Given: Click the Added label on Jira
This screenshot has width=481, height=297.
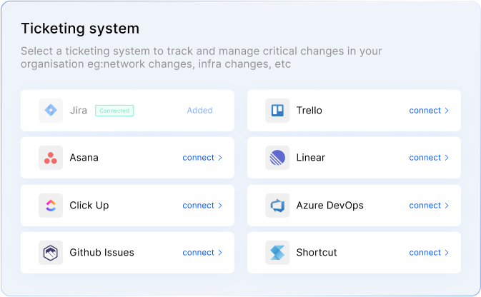Looking at the screenshot, I should coord(199,111).
